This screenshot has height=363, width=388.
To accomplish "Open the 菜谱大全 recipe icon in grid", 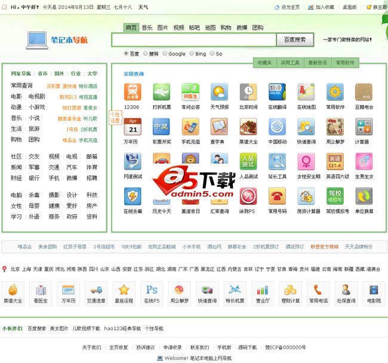I will click(248, 127).
